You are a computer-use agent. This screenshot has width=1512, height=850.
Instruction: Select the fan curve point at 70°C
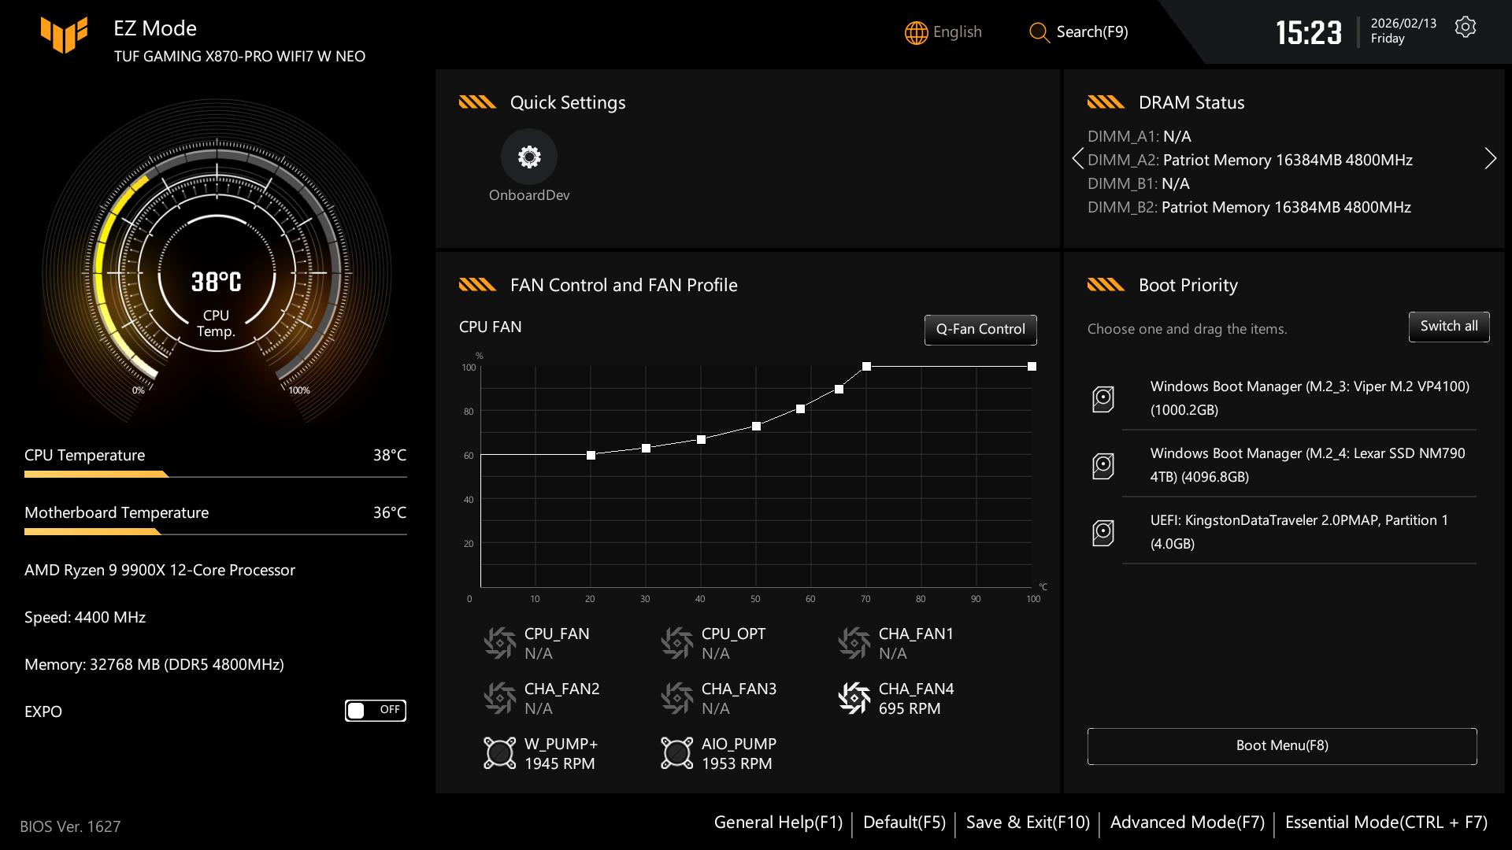[x=866, y=365]
